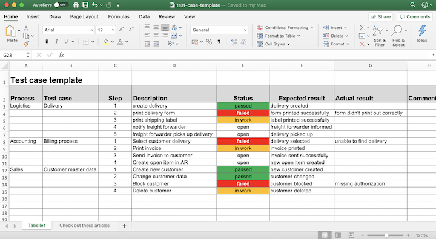Image resolution: width=436 pixels, height=239 pixels.
Task: Click the AutoSum sigma icon
Action: pyautogui.click(x=362, y=27)
